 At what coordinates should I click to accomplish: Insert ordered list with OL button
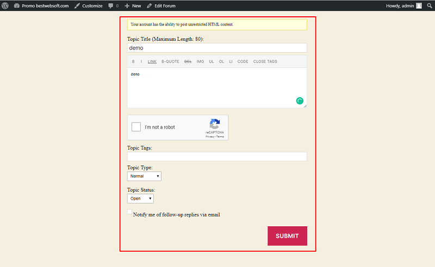click(x=221, y=61)
